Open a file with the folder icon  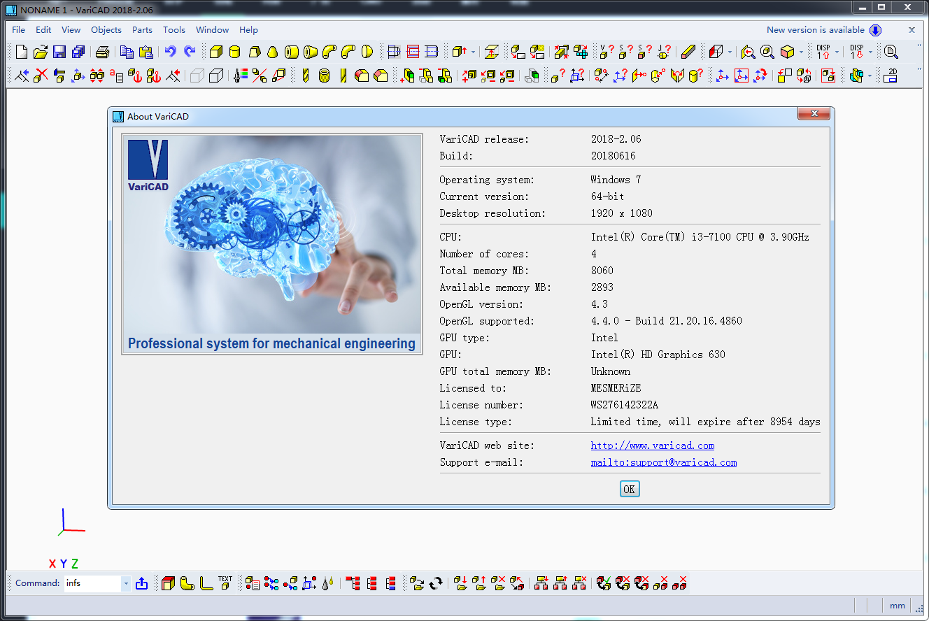point(41,51)
